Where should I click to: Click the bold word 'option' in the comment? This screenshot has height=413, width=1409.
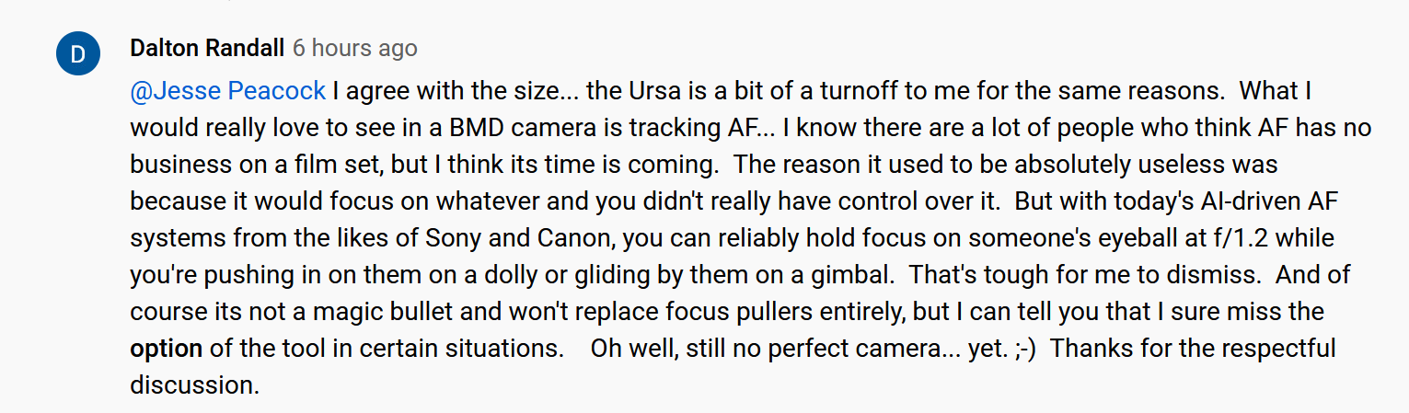pyautogui.click(x=166, y=349)
